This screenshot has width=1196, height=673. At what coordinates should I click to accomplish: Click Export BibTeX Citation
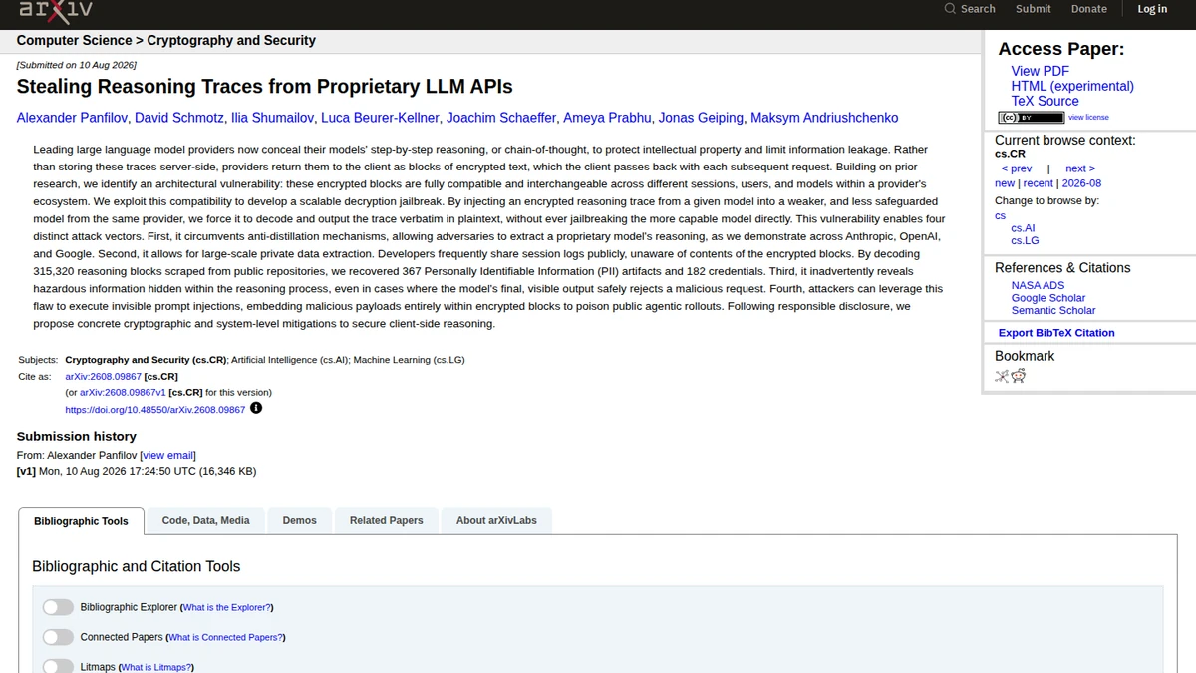(1056, 333)
